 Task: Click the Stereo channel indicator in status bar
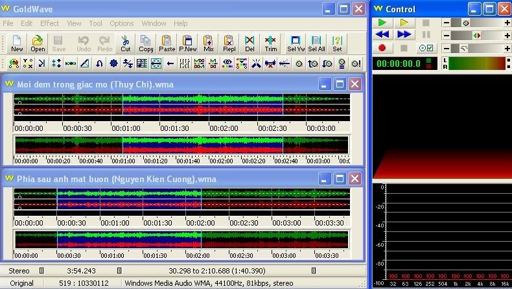click(x=19, y=271)
